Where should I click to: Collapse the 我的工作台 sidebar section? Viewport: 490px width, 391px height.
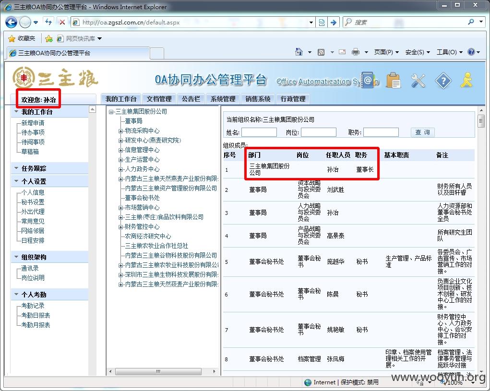coord(17,111)
